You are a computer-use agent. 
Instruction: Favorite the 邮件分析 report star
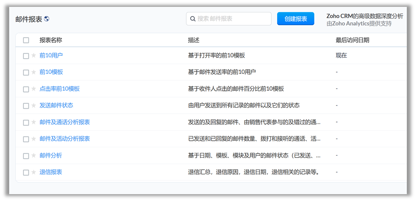point(34,156)
